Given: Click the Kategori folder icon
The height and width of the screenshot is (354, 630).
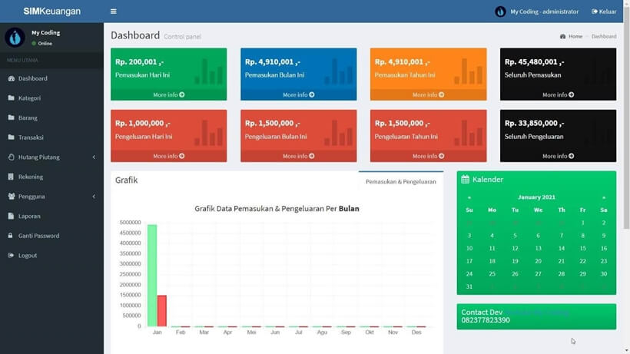Looking at the screenshot, I should click(x=11, y=98).
